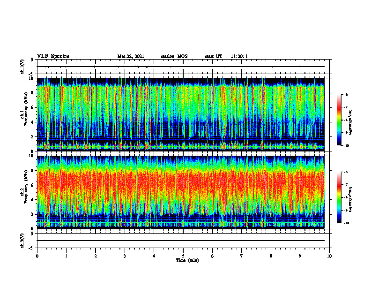
Task: Click the "5" tick on ch.1(V) axis
Action: pyautogui.click(x=32, y=60)
